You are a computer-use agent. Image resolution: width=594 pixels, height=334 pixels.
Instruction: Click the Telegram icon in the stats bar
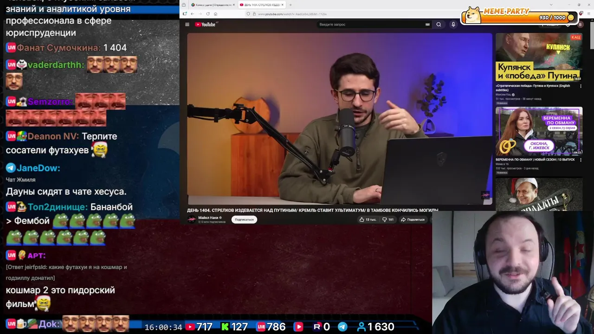click(x=342, y=327)
